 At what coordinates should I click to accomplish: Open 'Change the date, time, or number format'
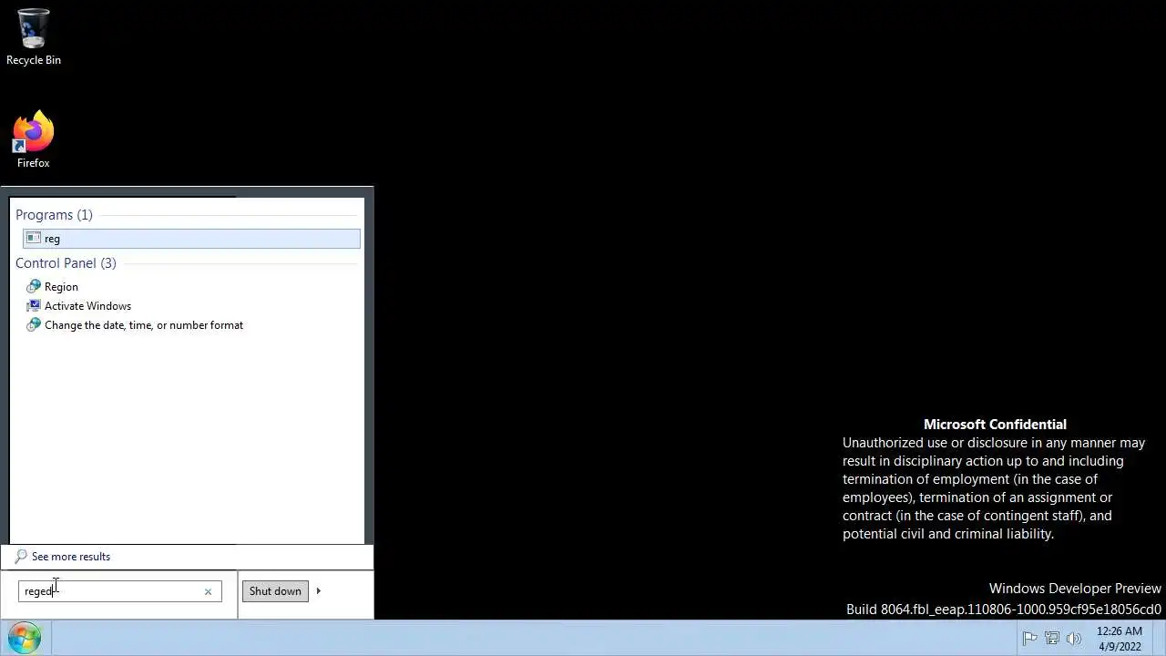pyautogui.click(x=144, y=325)
